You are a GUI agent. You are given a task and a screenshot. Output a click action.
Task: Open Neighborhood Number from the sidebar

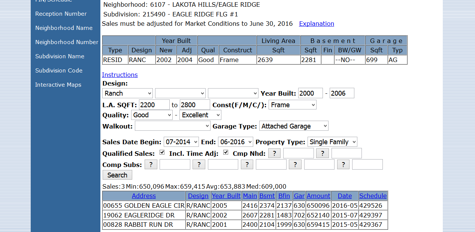click(x=66, y=42)
